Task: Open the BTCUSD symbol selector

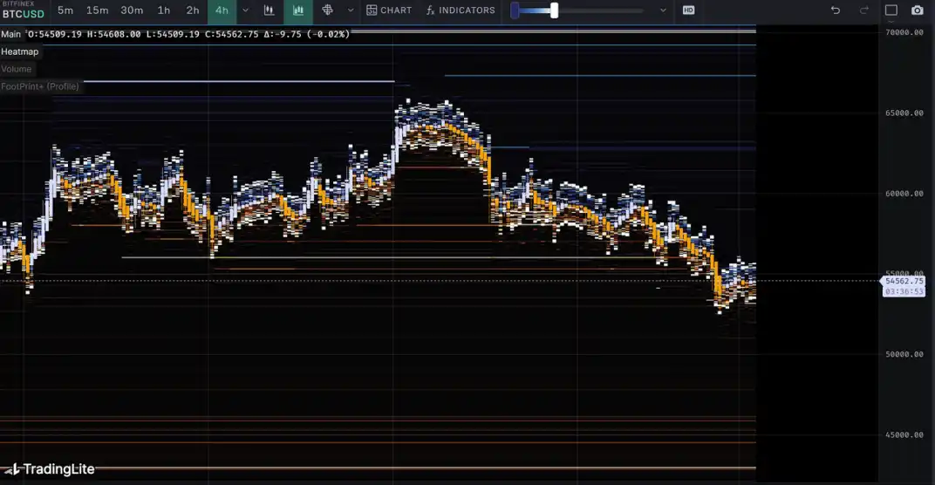Action: 24,14
